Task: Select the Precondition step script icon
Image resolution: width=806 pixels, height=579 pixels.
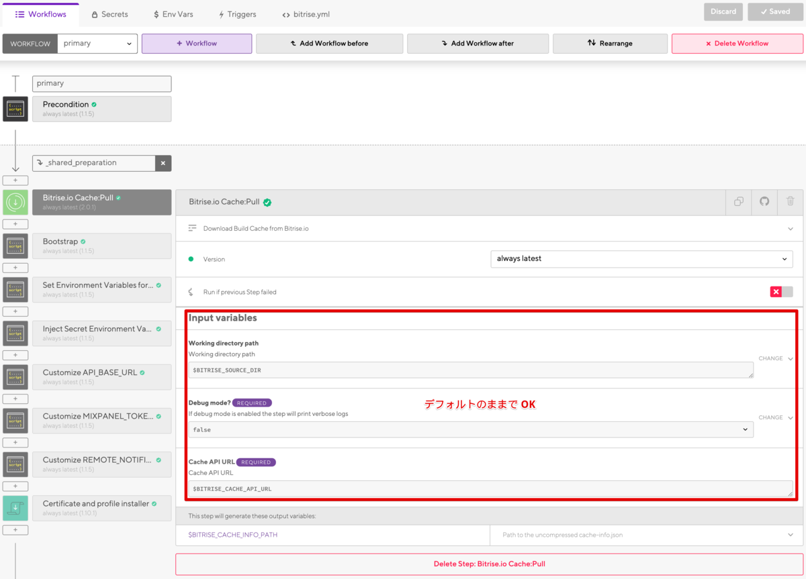Action: pyautogui.click(x=15, y=109)
